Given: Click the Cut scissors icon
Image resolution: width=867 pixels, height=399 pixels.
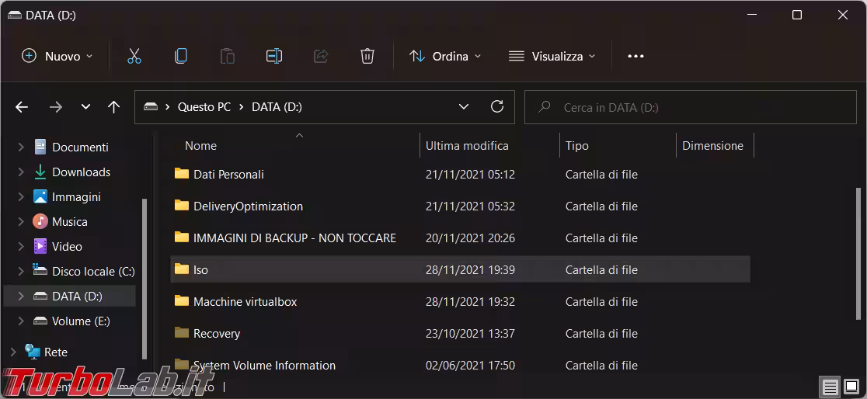Looking at the screenshot, I should (134, 56).
